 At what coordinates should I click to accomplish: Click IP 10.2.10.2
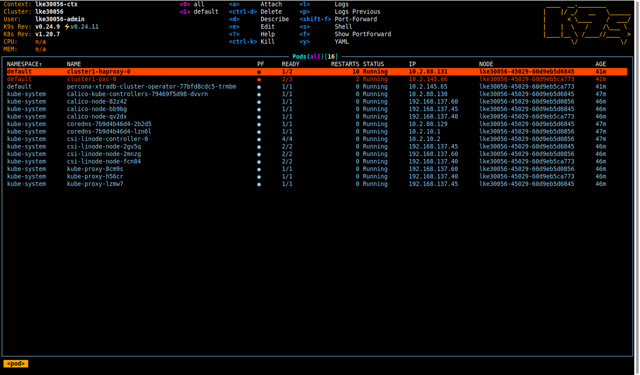point(424,139)
